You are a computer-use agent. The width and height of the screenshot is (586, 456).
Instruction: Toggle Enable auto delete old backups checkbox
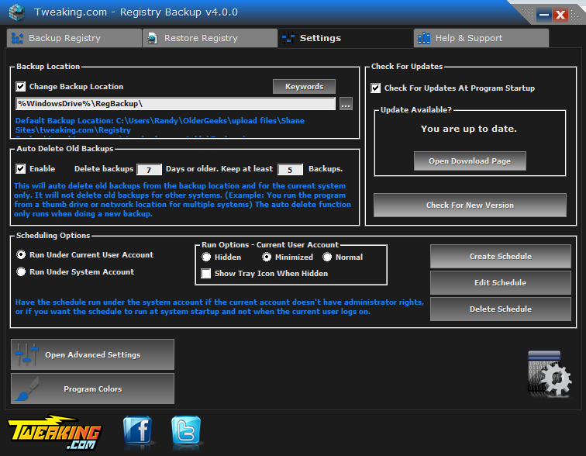click(x=21, y=168)
